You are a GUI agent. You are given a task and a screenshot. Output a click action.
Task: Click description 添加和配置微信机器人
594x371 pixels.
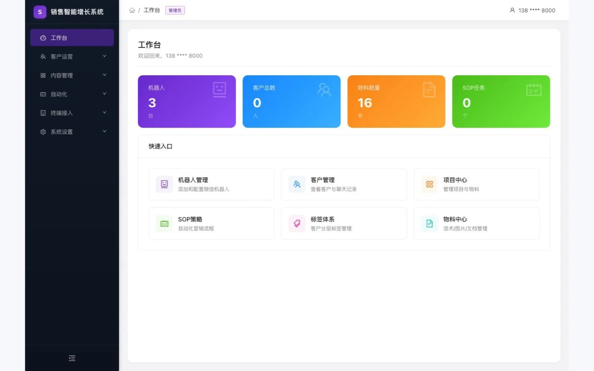tap(203, 189)
